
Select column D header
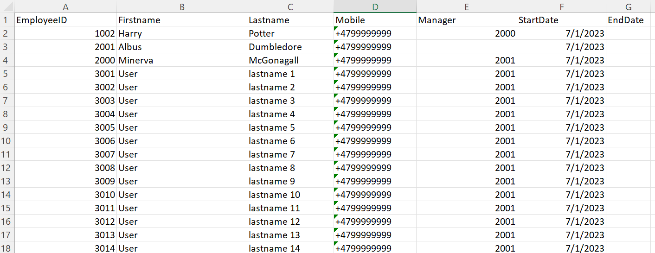(375, 6)
